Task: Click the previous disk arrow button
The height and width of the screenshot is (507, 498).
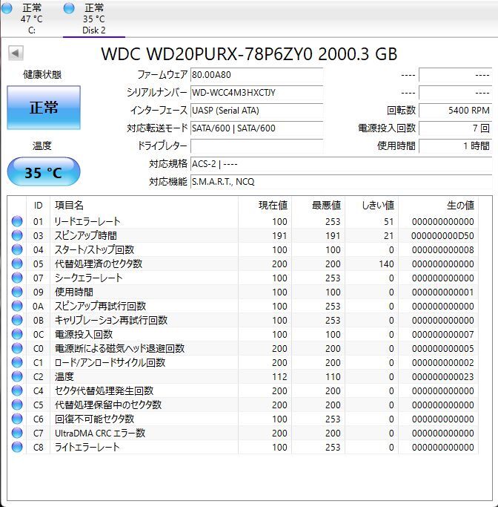Action: (16, 53)
